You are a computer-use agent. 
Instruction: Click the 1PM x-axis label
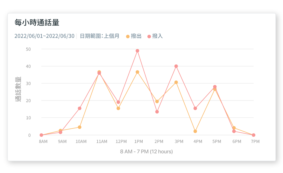[139, 141]
